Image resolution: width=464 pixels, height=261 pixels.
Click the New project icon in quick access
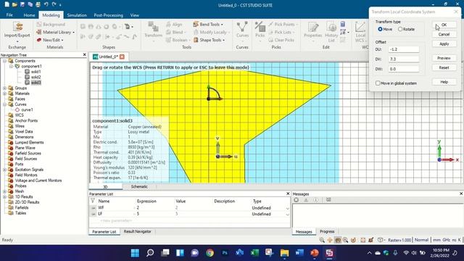(x=7, y=4)
